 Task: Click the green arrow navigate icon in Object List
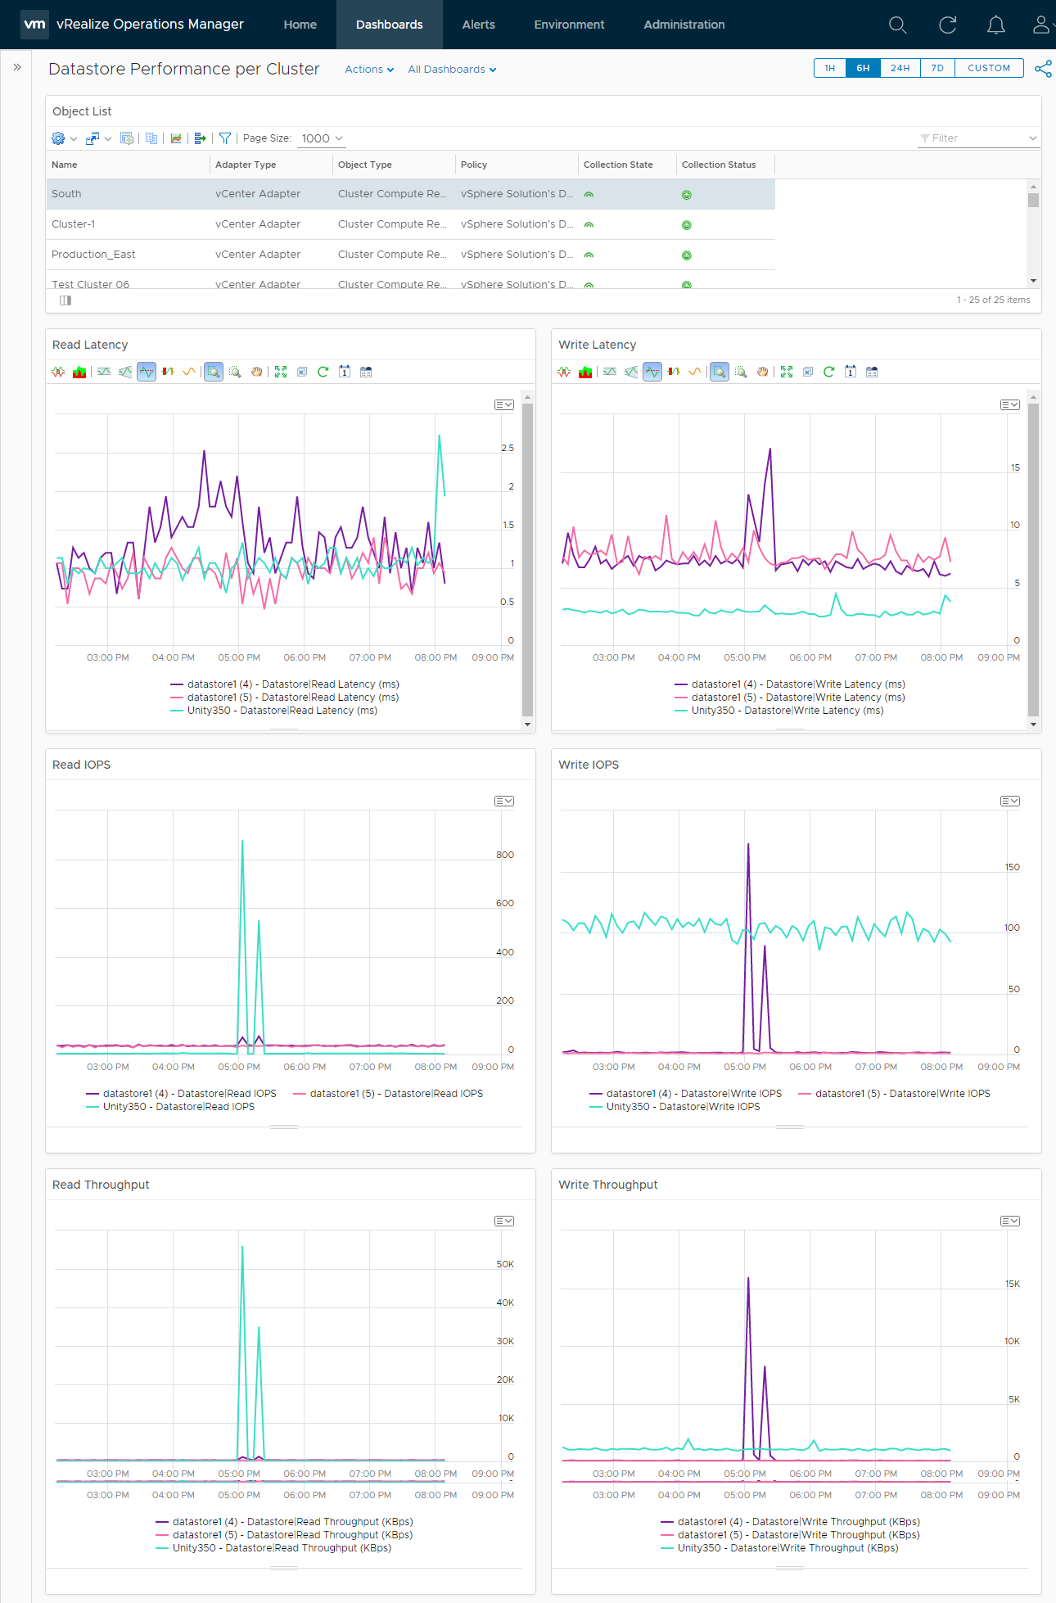[x=201, y=138]
